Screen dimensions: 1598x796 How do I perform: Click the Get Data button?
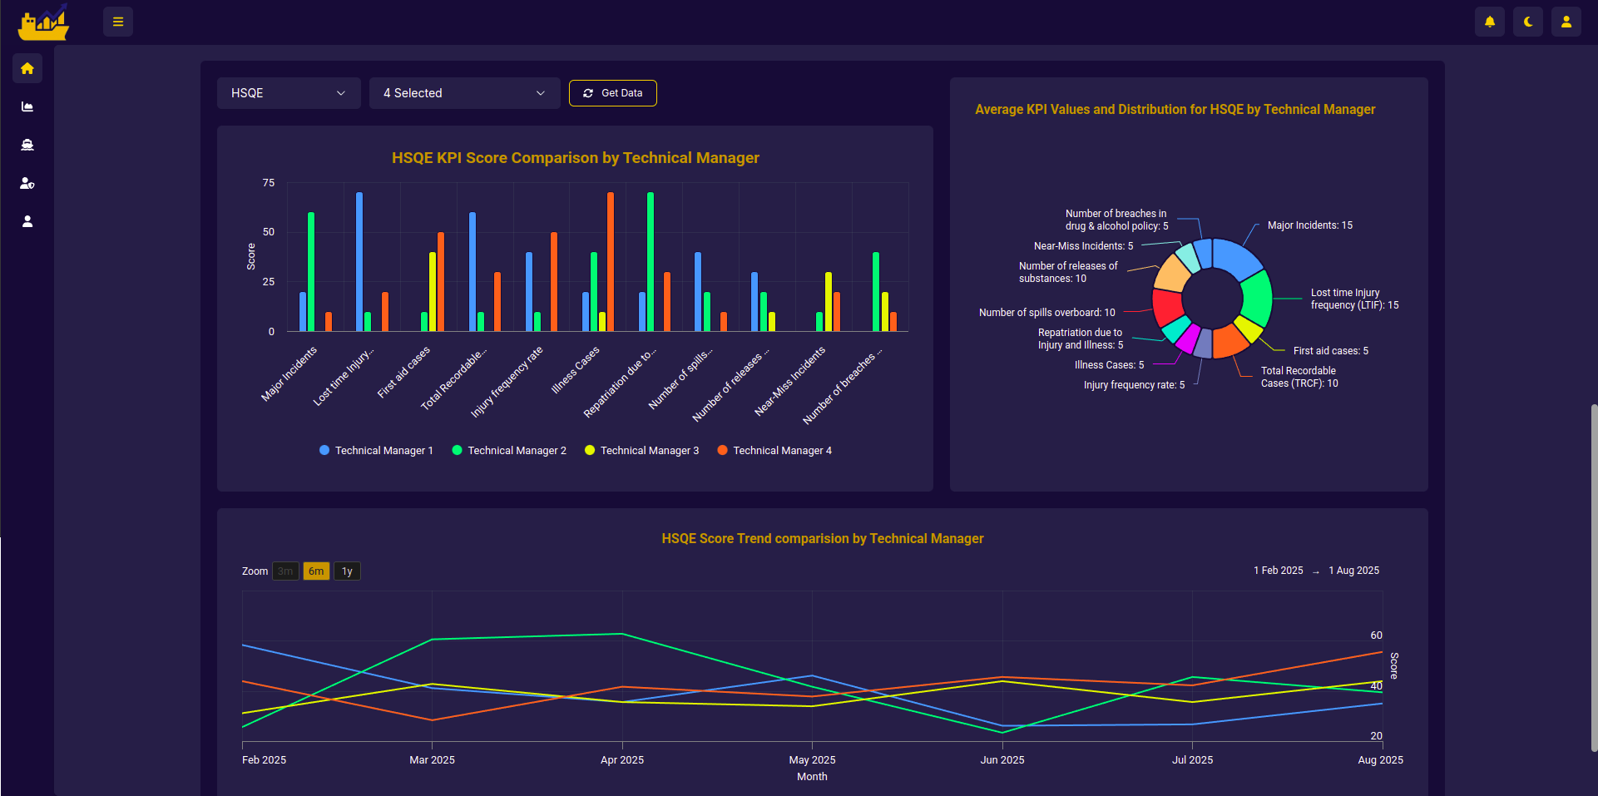coord(612,93)
